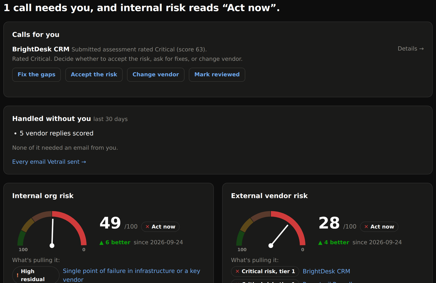The width and height of the screenshot is (436, 283).
Task: Click the External vendor risk score 28
Action: click(329, 223)
